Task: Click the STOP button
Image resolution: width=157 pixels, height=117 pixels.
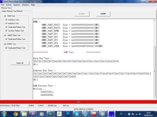Action: coord(103,14)
